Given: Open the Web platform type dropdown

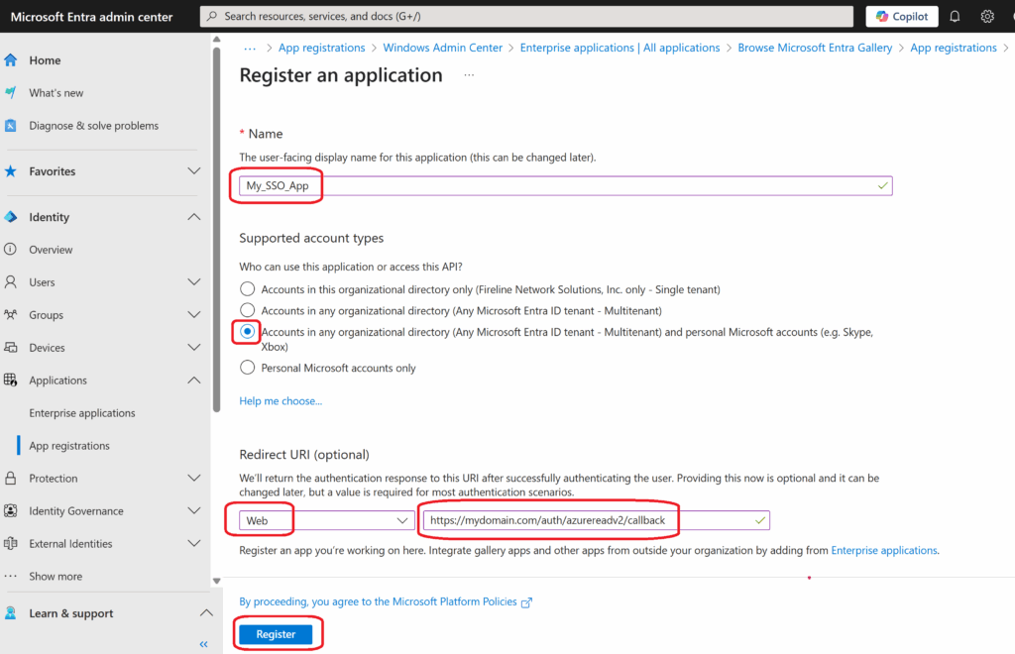Looking at the screenshot, I should [327, 520].
